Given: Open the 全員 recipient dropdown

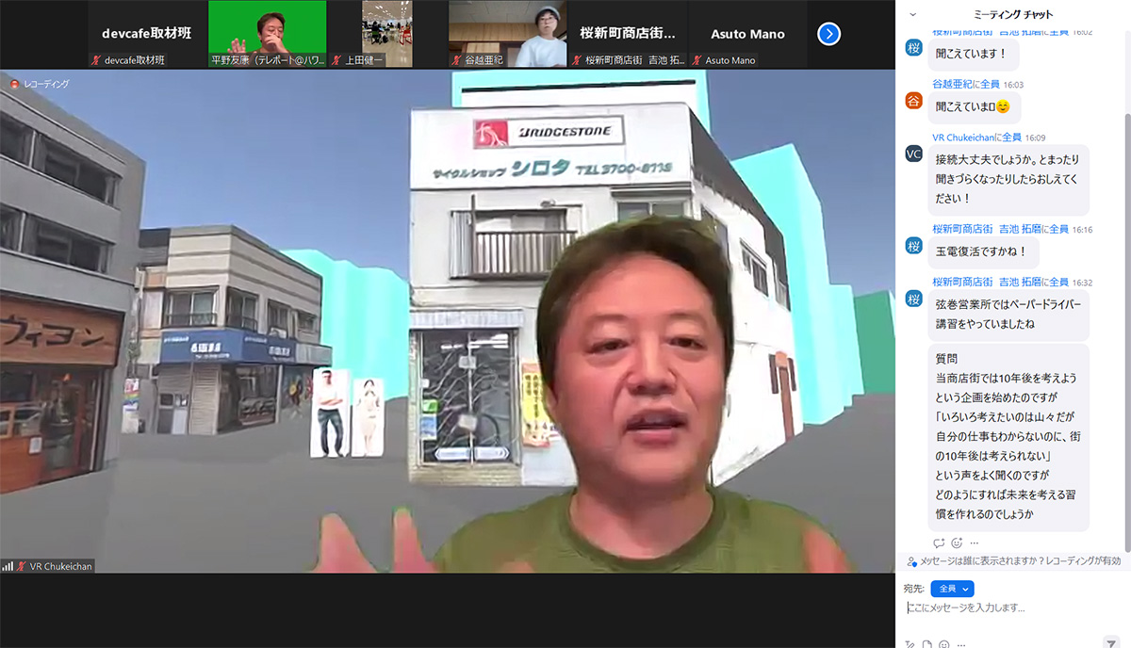Looking at the screenshot, I should pyautogui.click(x=952, y=589).
